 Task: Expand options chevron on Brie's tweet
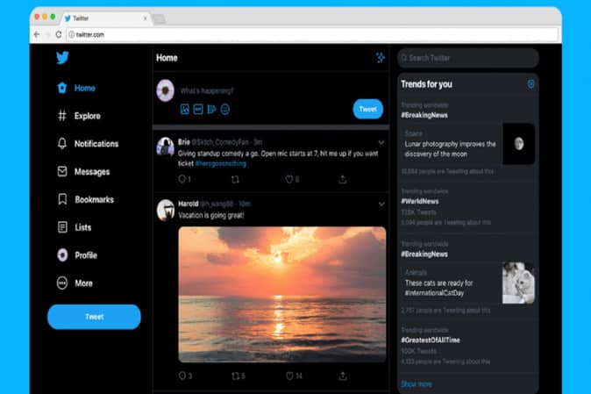pyautogui.click(x=381, y=141)
